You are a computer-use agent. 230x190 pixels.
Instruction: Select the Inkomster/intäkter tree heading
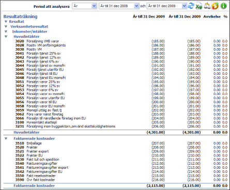pyautogui.click(x=29, y=31)
